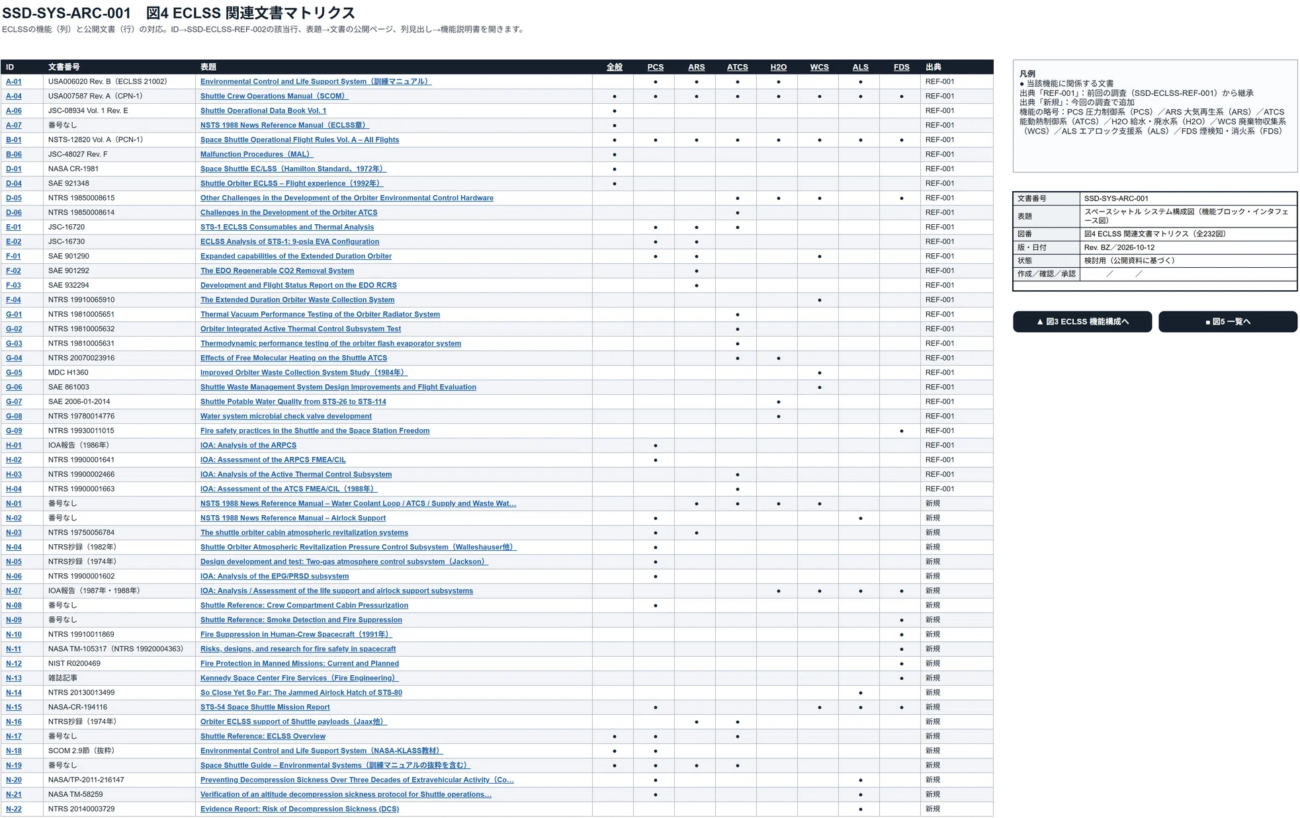Open Shuttle Operational Data Book Vol. 1
This screenshot has height=818, width=1300.
[263, 110]
